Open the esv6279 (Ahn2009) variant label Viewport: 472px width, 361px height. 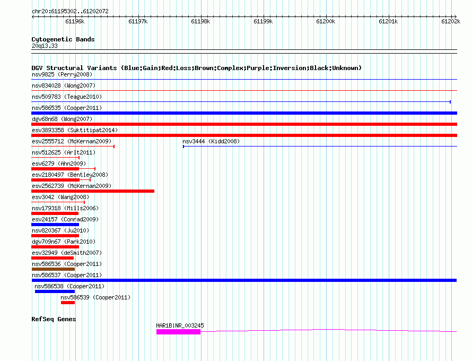point(59,164)
